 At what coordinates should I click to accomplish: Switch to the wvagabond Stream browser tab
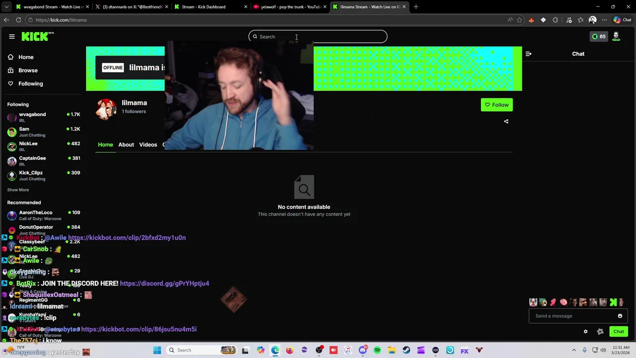52,7
